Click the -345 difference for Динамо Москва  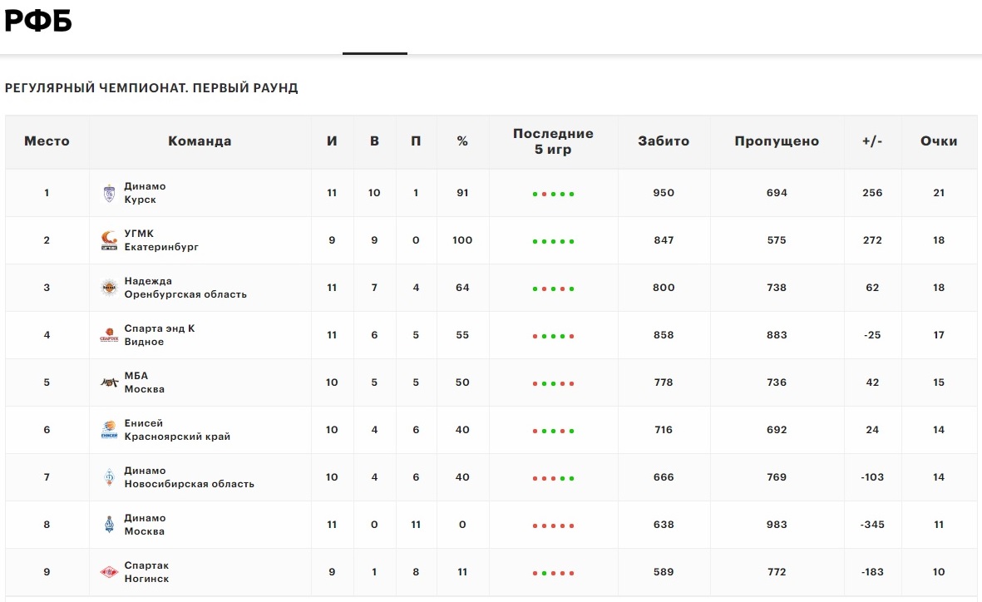click(x=872, y=525)
